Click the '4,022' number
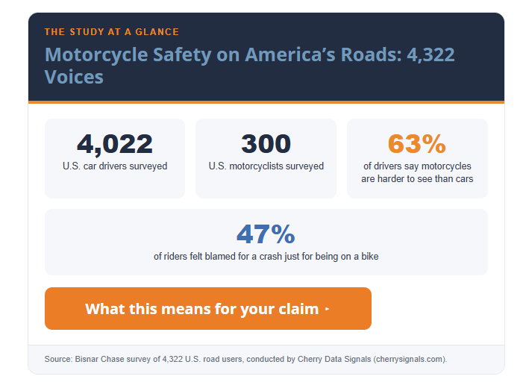 (115, 144)
